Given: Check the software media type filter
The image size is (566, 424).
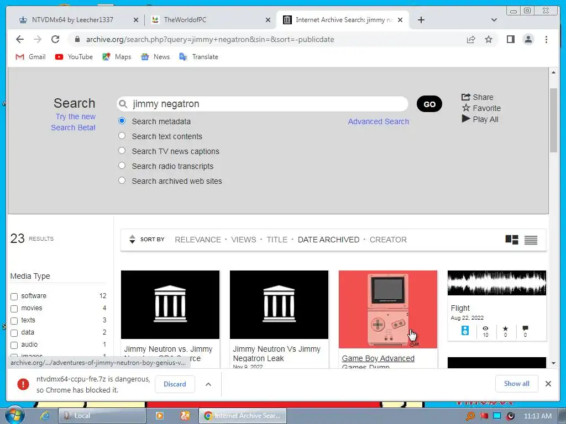Looking at the screenshot, I should coord(14,296).
